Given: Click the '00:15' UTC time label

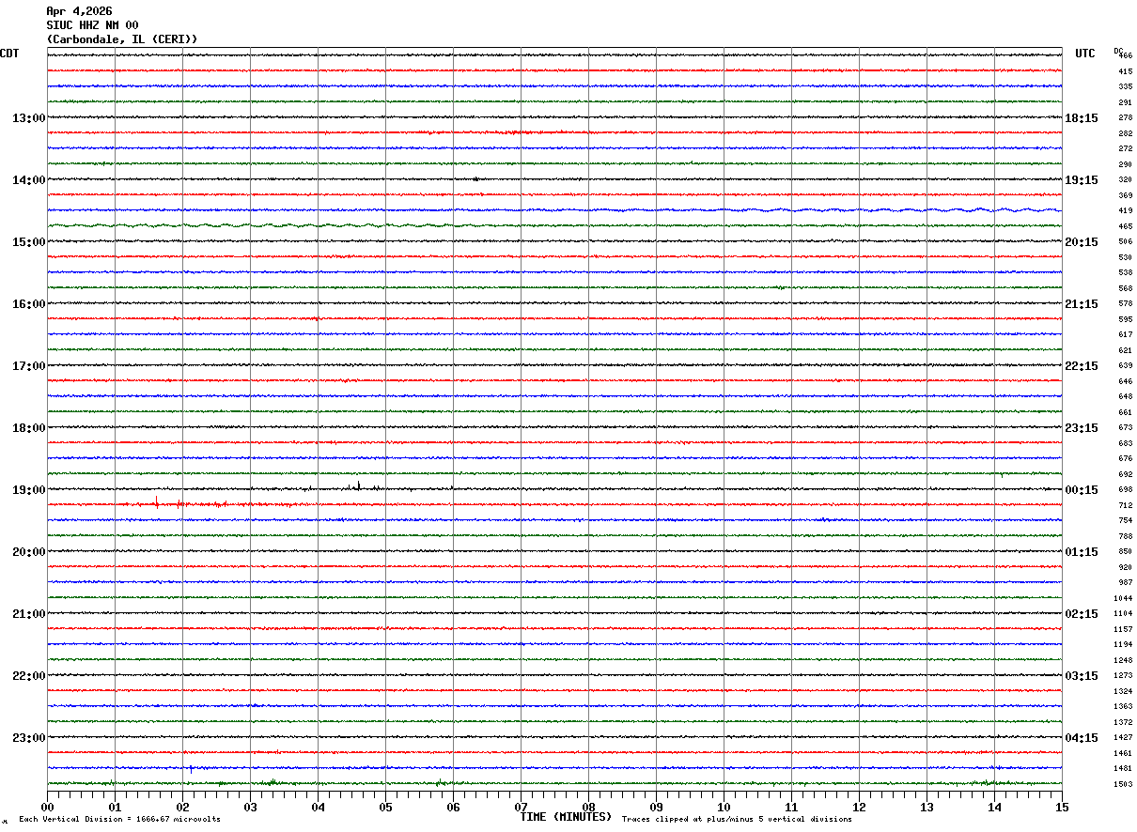Looking at the screenshot, I should 1081,490.
